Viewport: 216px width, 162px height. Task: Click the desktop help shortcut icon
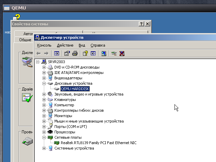(x=17, y=17)
